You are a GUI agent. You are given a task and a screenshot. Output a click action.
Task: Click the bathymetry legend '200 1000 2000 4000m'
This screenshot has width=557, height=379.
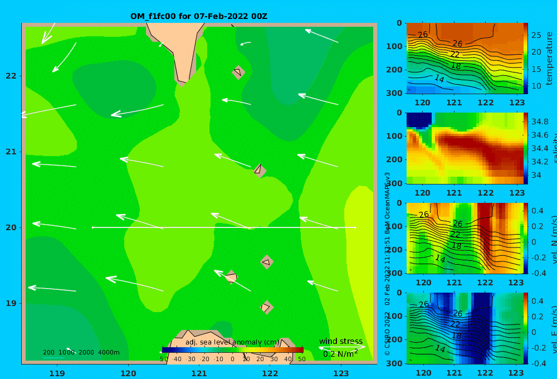coord(81,352)
